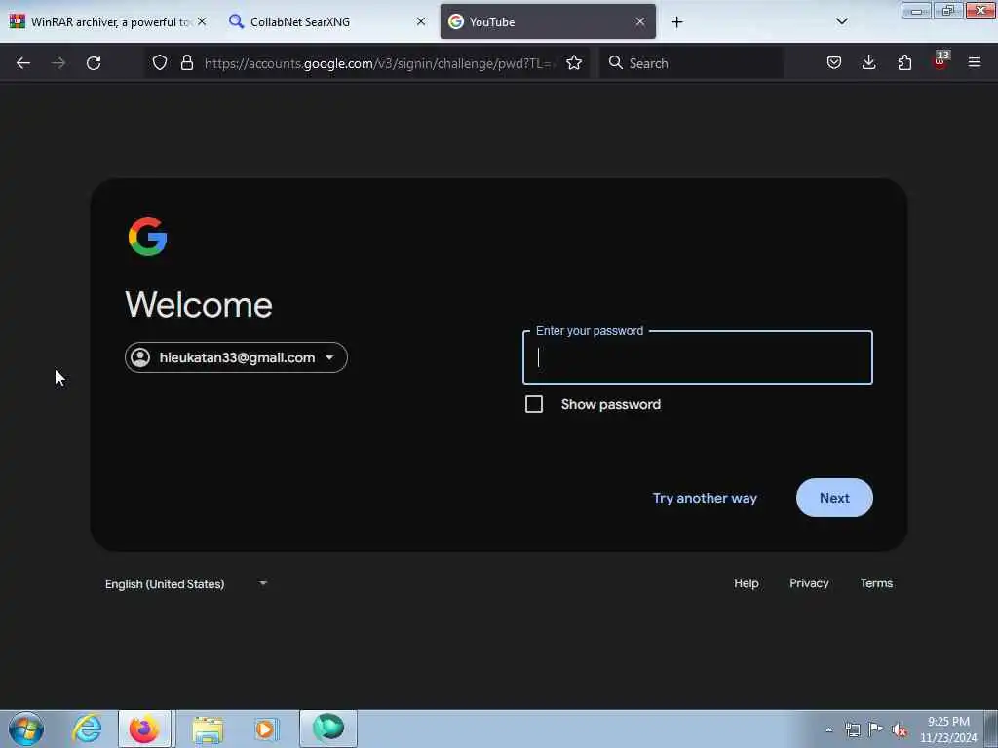Open the clock showing 9:25 PM

click(948, 729)
